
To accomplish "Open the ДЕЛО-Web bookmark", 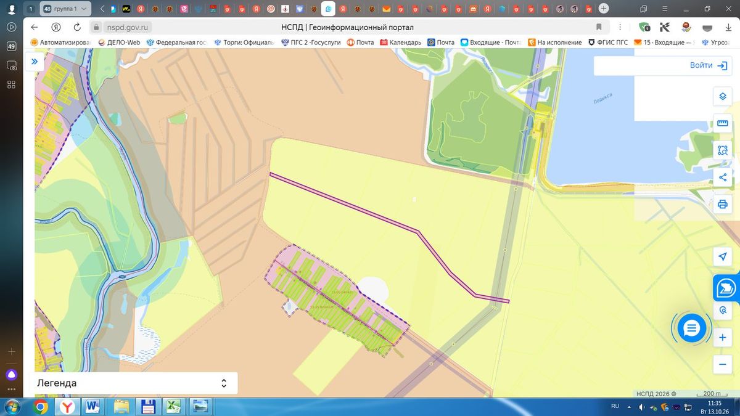I will 118,43.
